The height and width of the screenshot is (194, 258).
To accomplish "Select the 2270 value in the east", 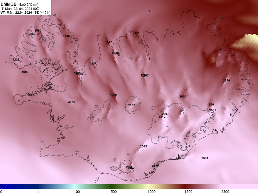I will [227, 80].
